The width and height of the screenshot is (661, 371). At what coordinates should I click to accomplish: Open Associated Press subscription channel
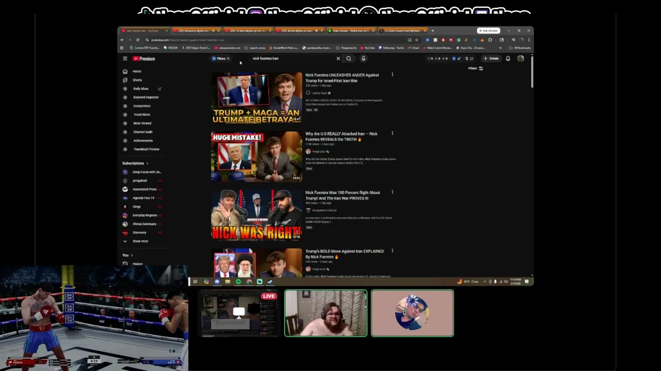point(143,189)
